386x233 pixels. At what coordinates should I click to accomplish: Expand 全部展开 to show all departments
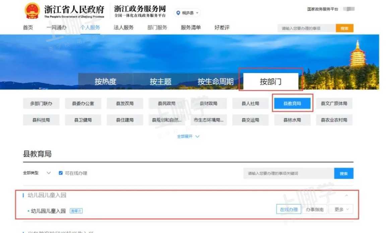(185, 136)
